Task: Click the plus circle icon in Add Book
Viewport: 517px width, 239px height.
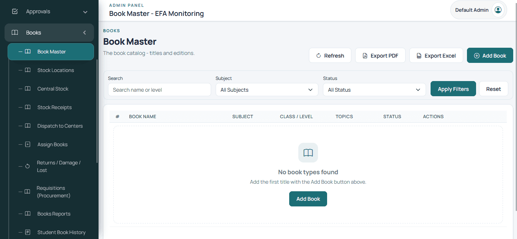Action: [x=477, y=56]
